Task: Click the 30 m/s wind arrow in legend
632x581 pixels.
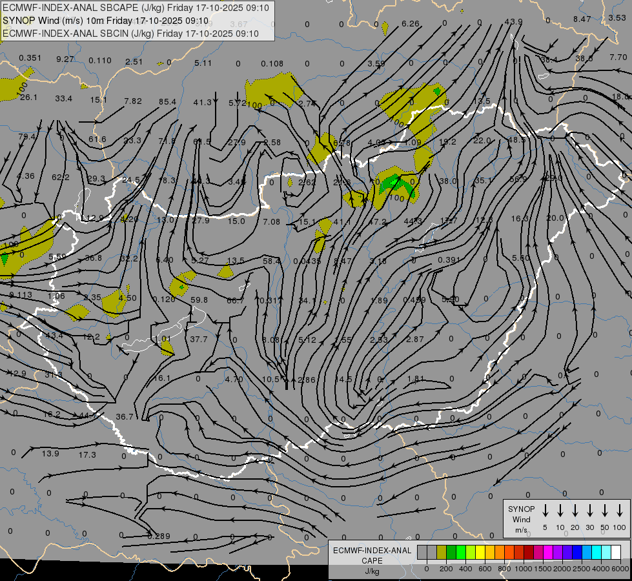Action: [589, 511]
